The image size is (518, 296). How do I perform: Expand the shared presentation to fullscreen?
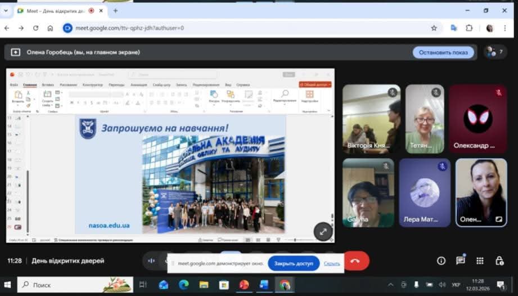[323, 231]
